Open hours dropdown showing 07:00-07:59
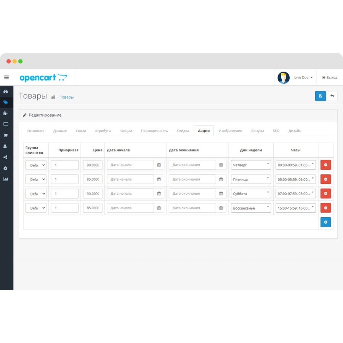 pyautogui.click(x=295, y=193)
